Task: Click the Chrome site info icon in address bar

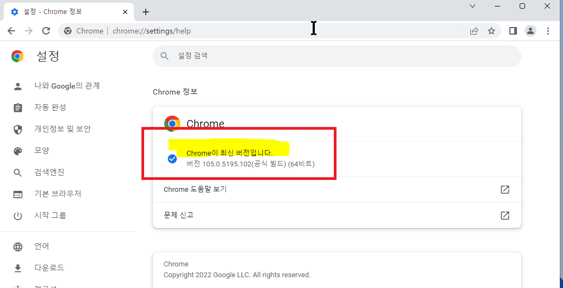Action: point(67,31)
